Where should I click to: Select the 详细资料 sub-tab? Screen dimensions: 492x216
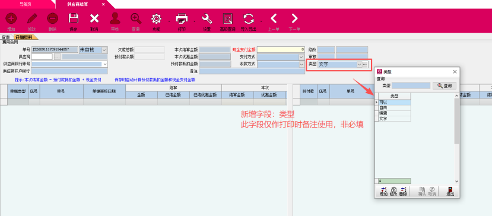[24, 37]
